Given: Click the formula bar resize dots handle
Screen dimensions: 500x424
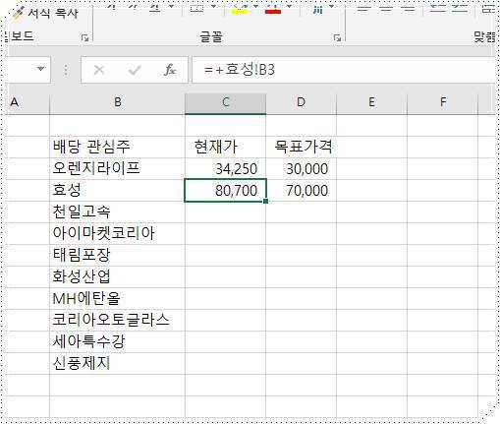Looking at the screenshot, I should [66, 70].
